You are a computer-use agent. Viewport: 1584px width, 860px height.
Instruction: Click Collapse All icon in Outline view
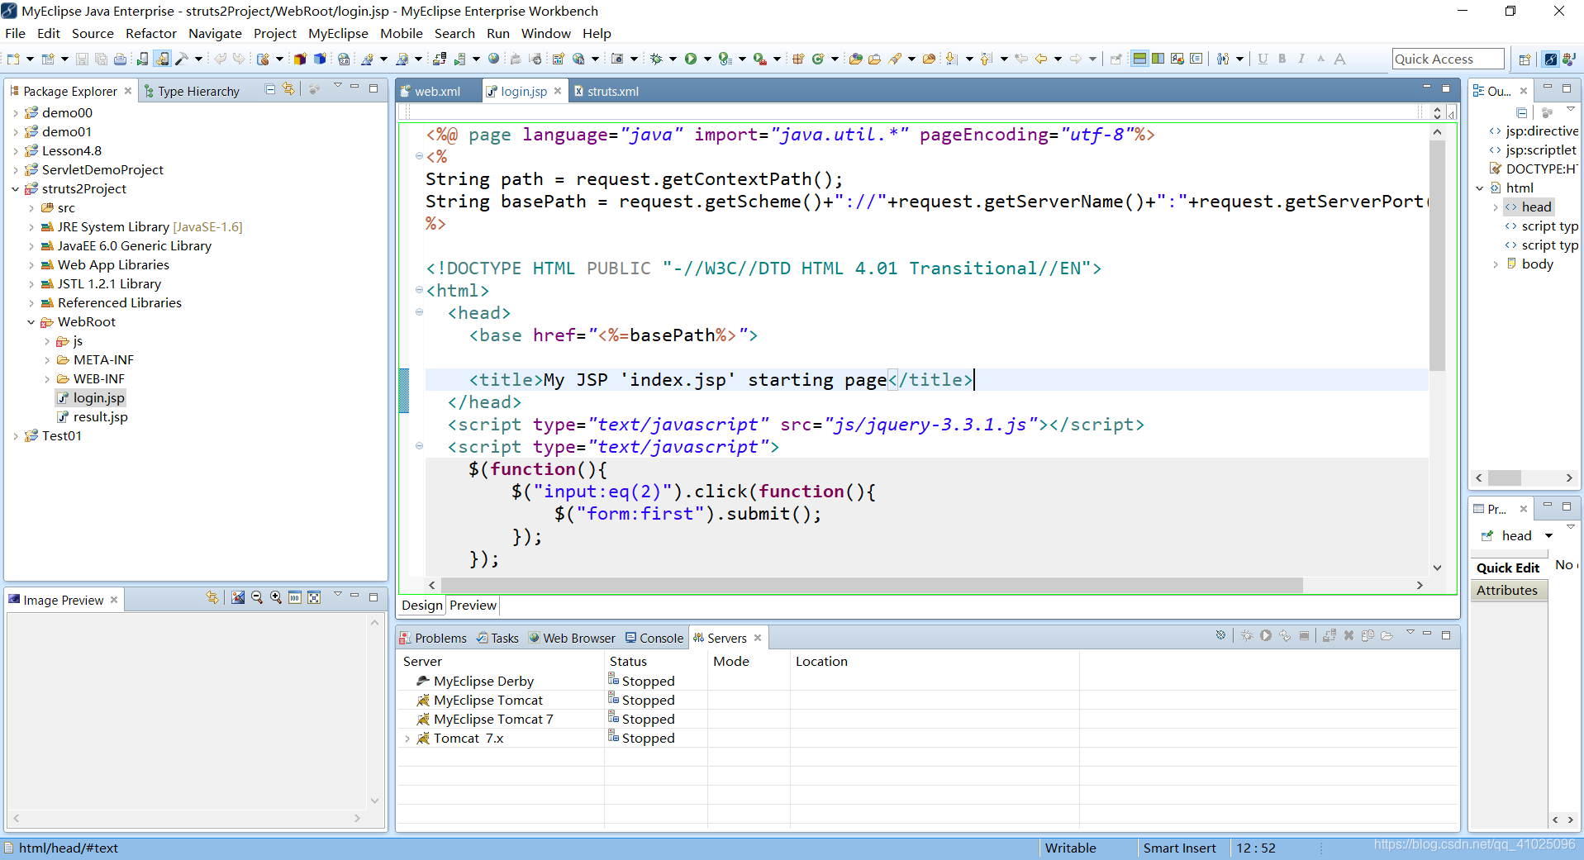(1522, 112)
